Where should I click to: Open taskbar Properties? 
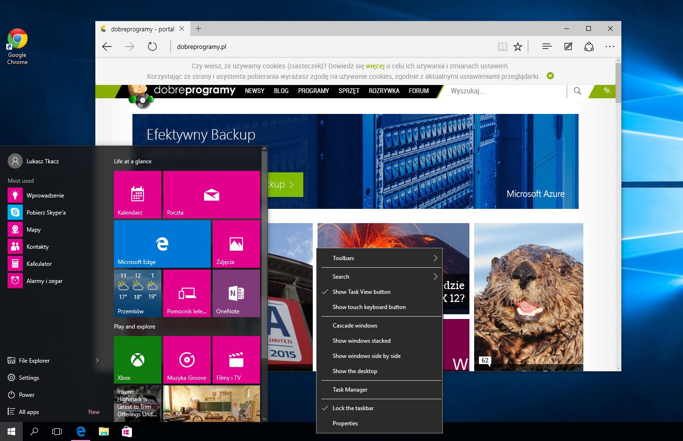(x=379, y=423)
